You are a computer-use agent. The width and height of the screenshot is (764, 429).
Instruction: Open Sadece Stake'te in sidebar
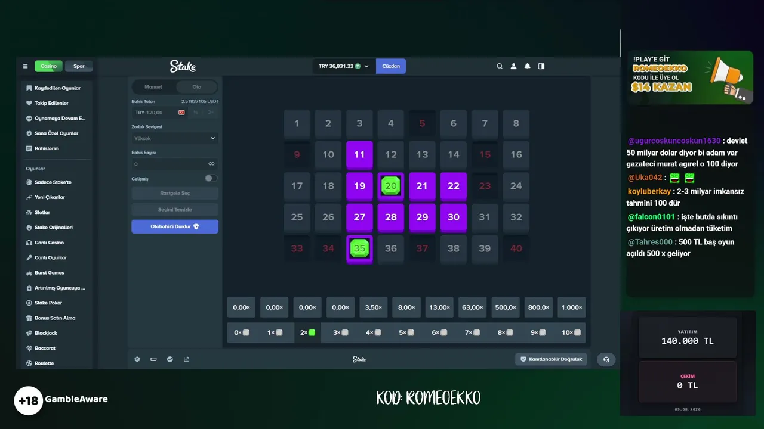click(54, 182)
